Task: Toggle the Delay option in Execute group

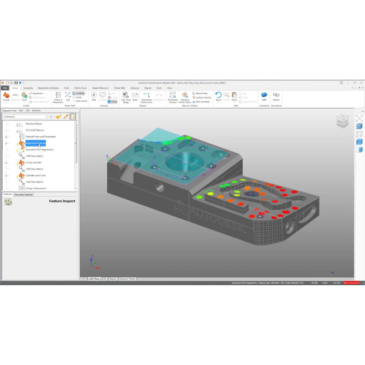Action: [112, 102]
